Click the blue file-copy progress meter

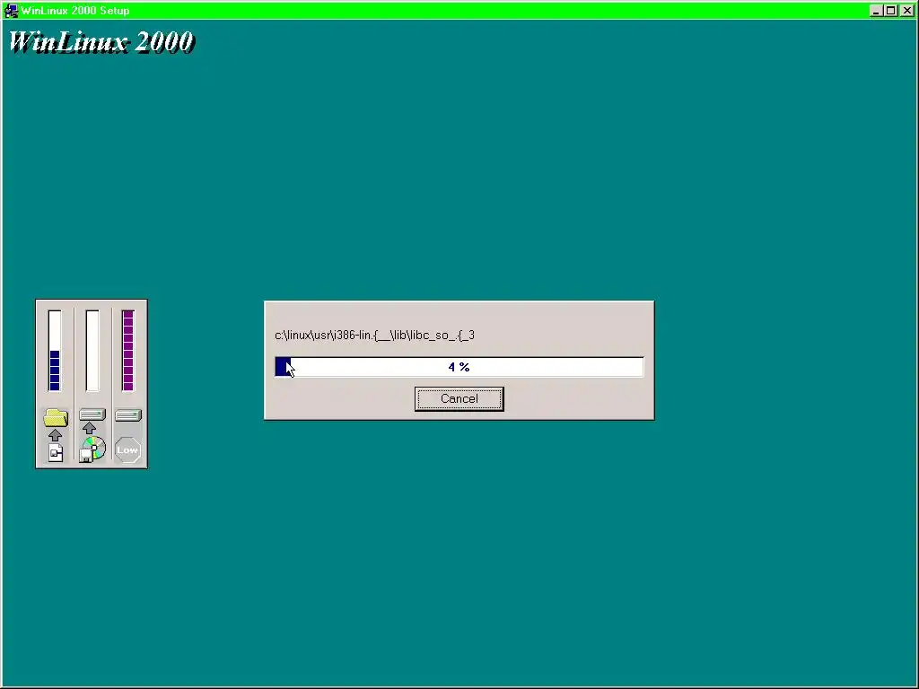[55, 351]
